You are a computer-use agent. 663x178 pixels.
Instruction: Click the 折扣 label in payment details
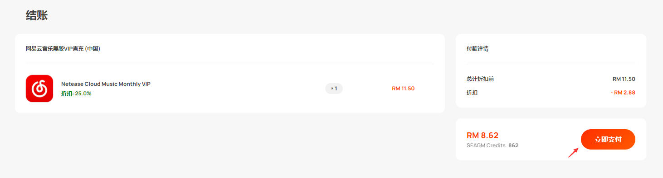(472, 93)
